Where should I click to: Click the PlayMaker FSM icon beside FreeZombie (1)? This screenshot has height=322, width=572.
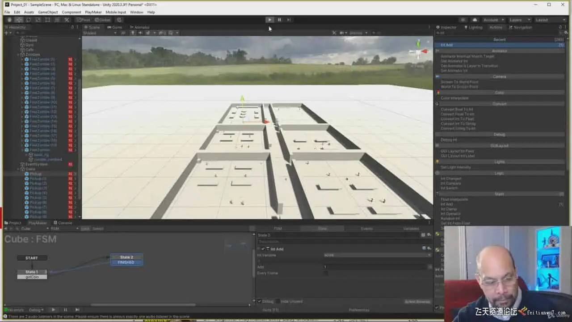pos(70,59)
